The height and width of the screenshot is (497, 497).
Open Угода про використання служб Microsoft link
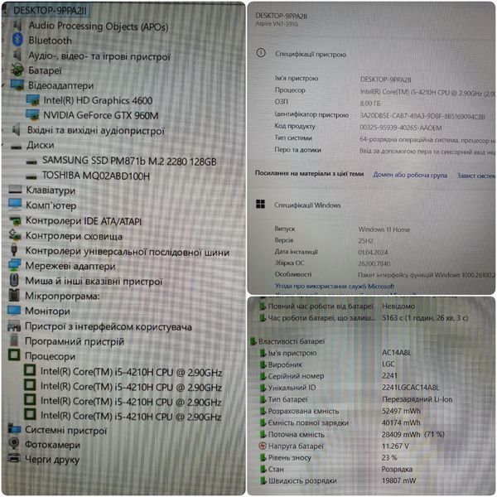click(x=335, y=287)
